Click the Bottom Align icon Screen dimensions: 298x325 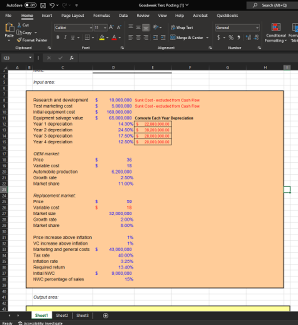coord(146,27)
